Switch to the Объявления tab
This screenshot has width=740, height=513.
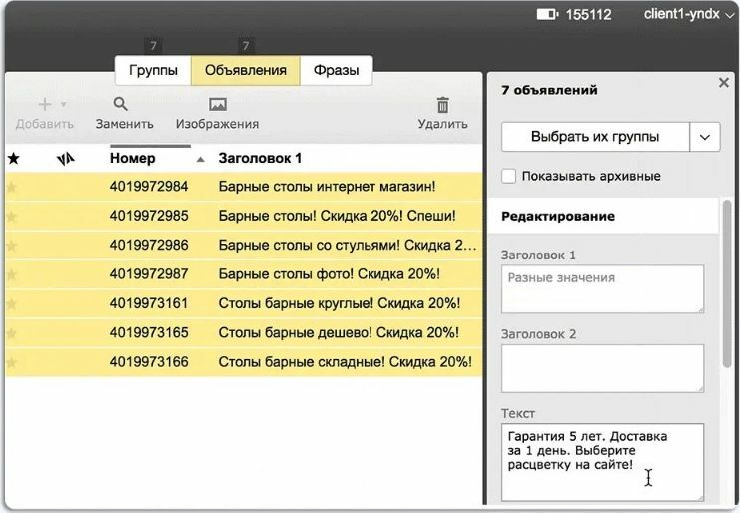pyautogui.click(x=246, y=70)
